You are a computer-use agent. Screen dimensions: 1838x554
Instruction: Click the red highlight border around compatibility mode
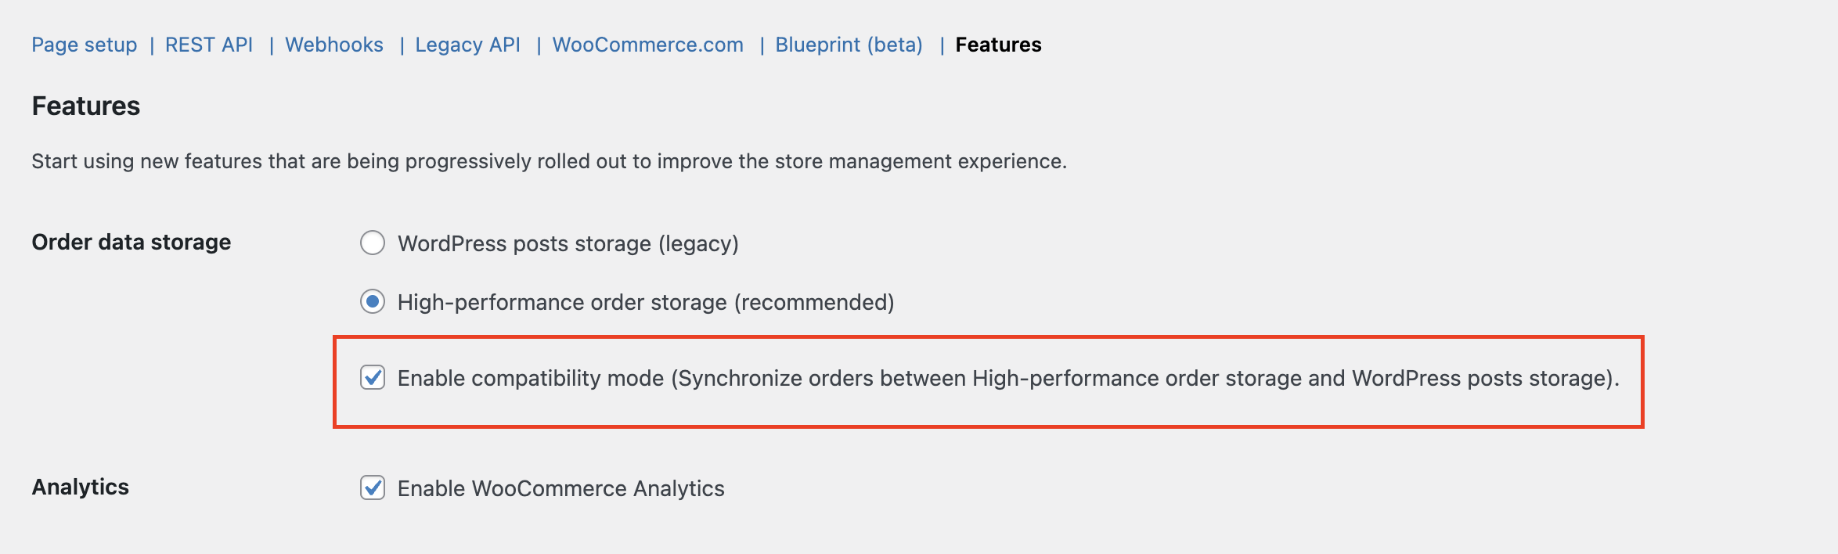(x=988, y=338)
